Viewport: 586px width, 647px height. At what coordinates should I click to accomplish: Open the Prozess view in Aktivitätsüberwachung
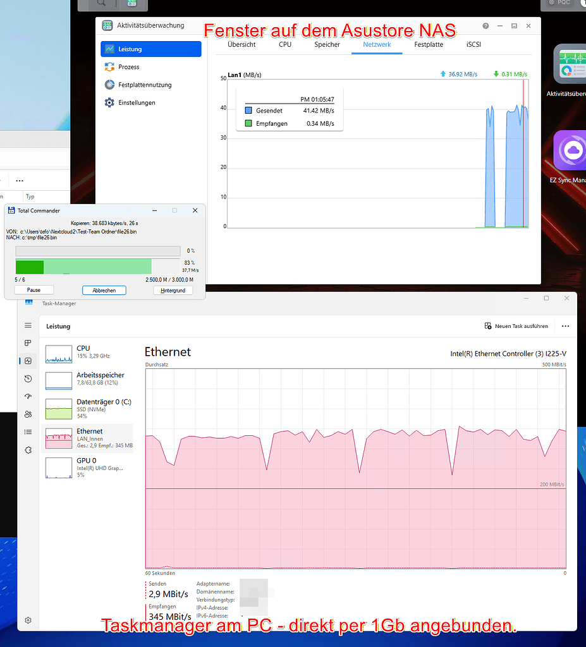click(x=131, y=66)
